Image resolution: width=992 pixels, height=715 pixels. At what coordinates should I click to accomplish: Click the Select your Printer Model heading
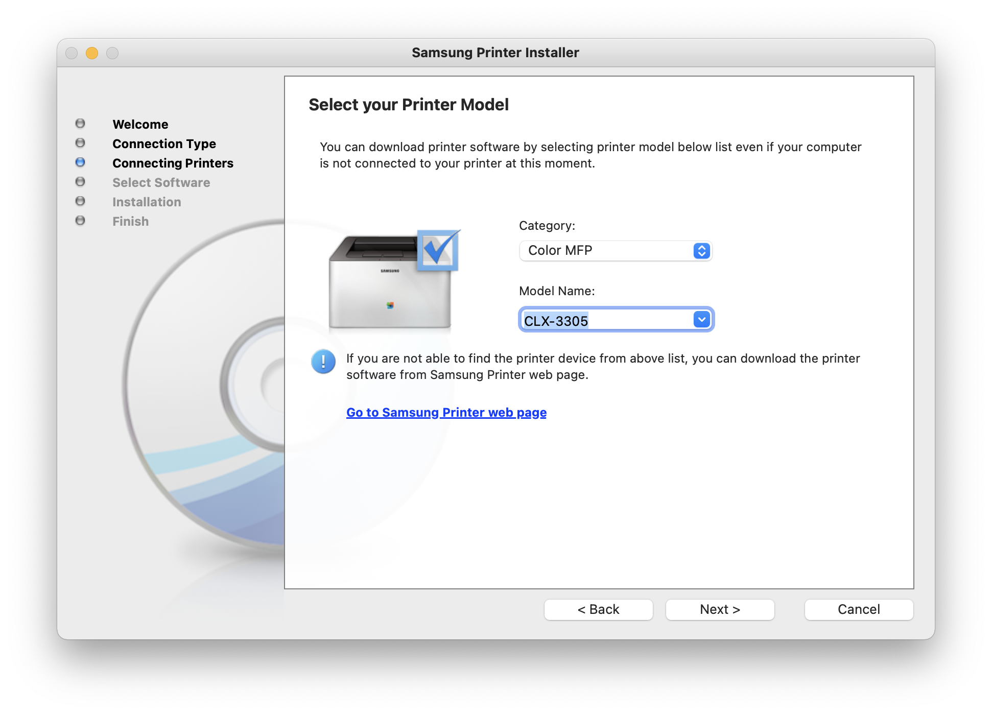pyautogui.click(x=409, y=105)
